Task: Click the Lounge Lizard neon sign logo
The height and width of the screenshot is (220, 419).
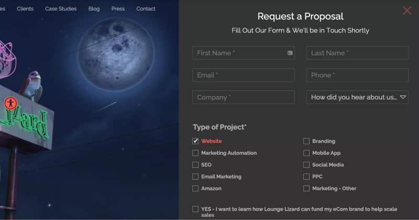Action: point(25,120)
